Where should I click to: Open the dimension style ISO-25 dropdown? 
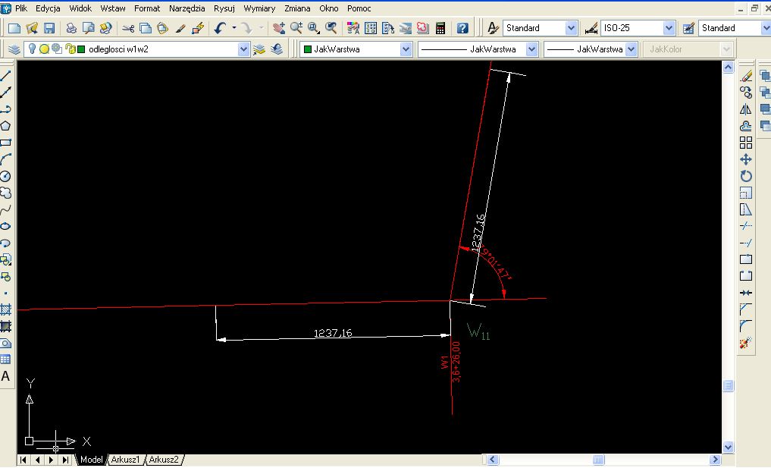click(669, 28)
